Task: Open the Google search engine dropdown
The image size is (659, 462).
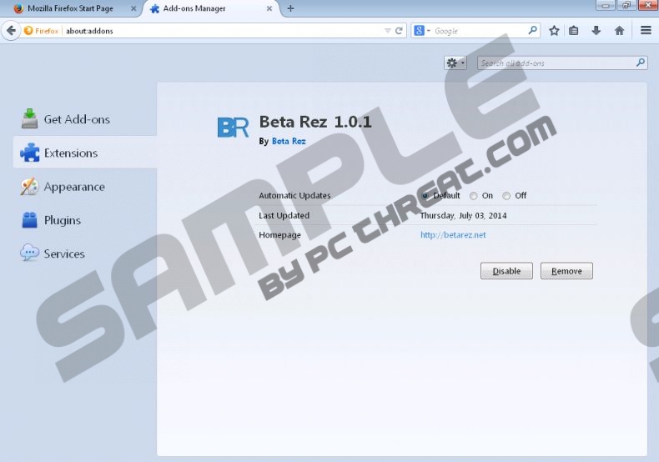Action: [x=422, y=31]
